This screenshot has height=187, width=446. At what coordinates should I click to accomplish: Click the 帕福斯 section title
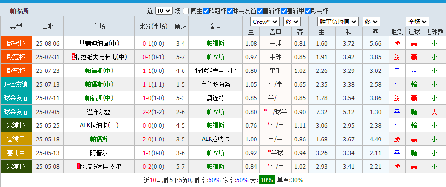[x=19, y=11]
